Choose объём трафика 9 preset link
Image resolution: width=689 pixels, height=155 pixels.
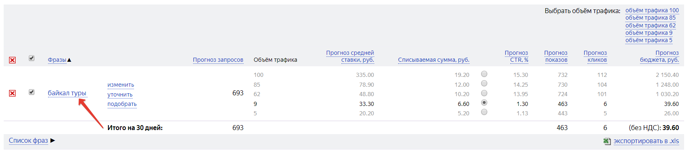[x=649, y=33]
